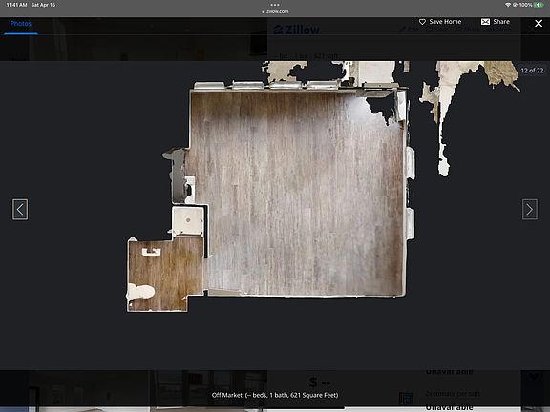Tap the 11:41 AM clock

(x=16, y=5)
